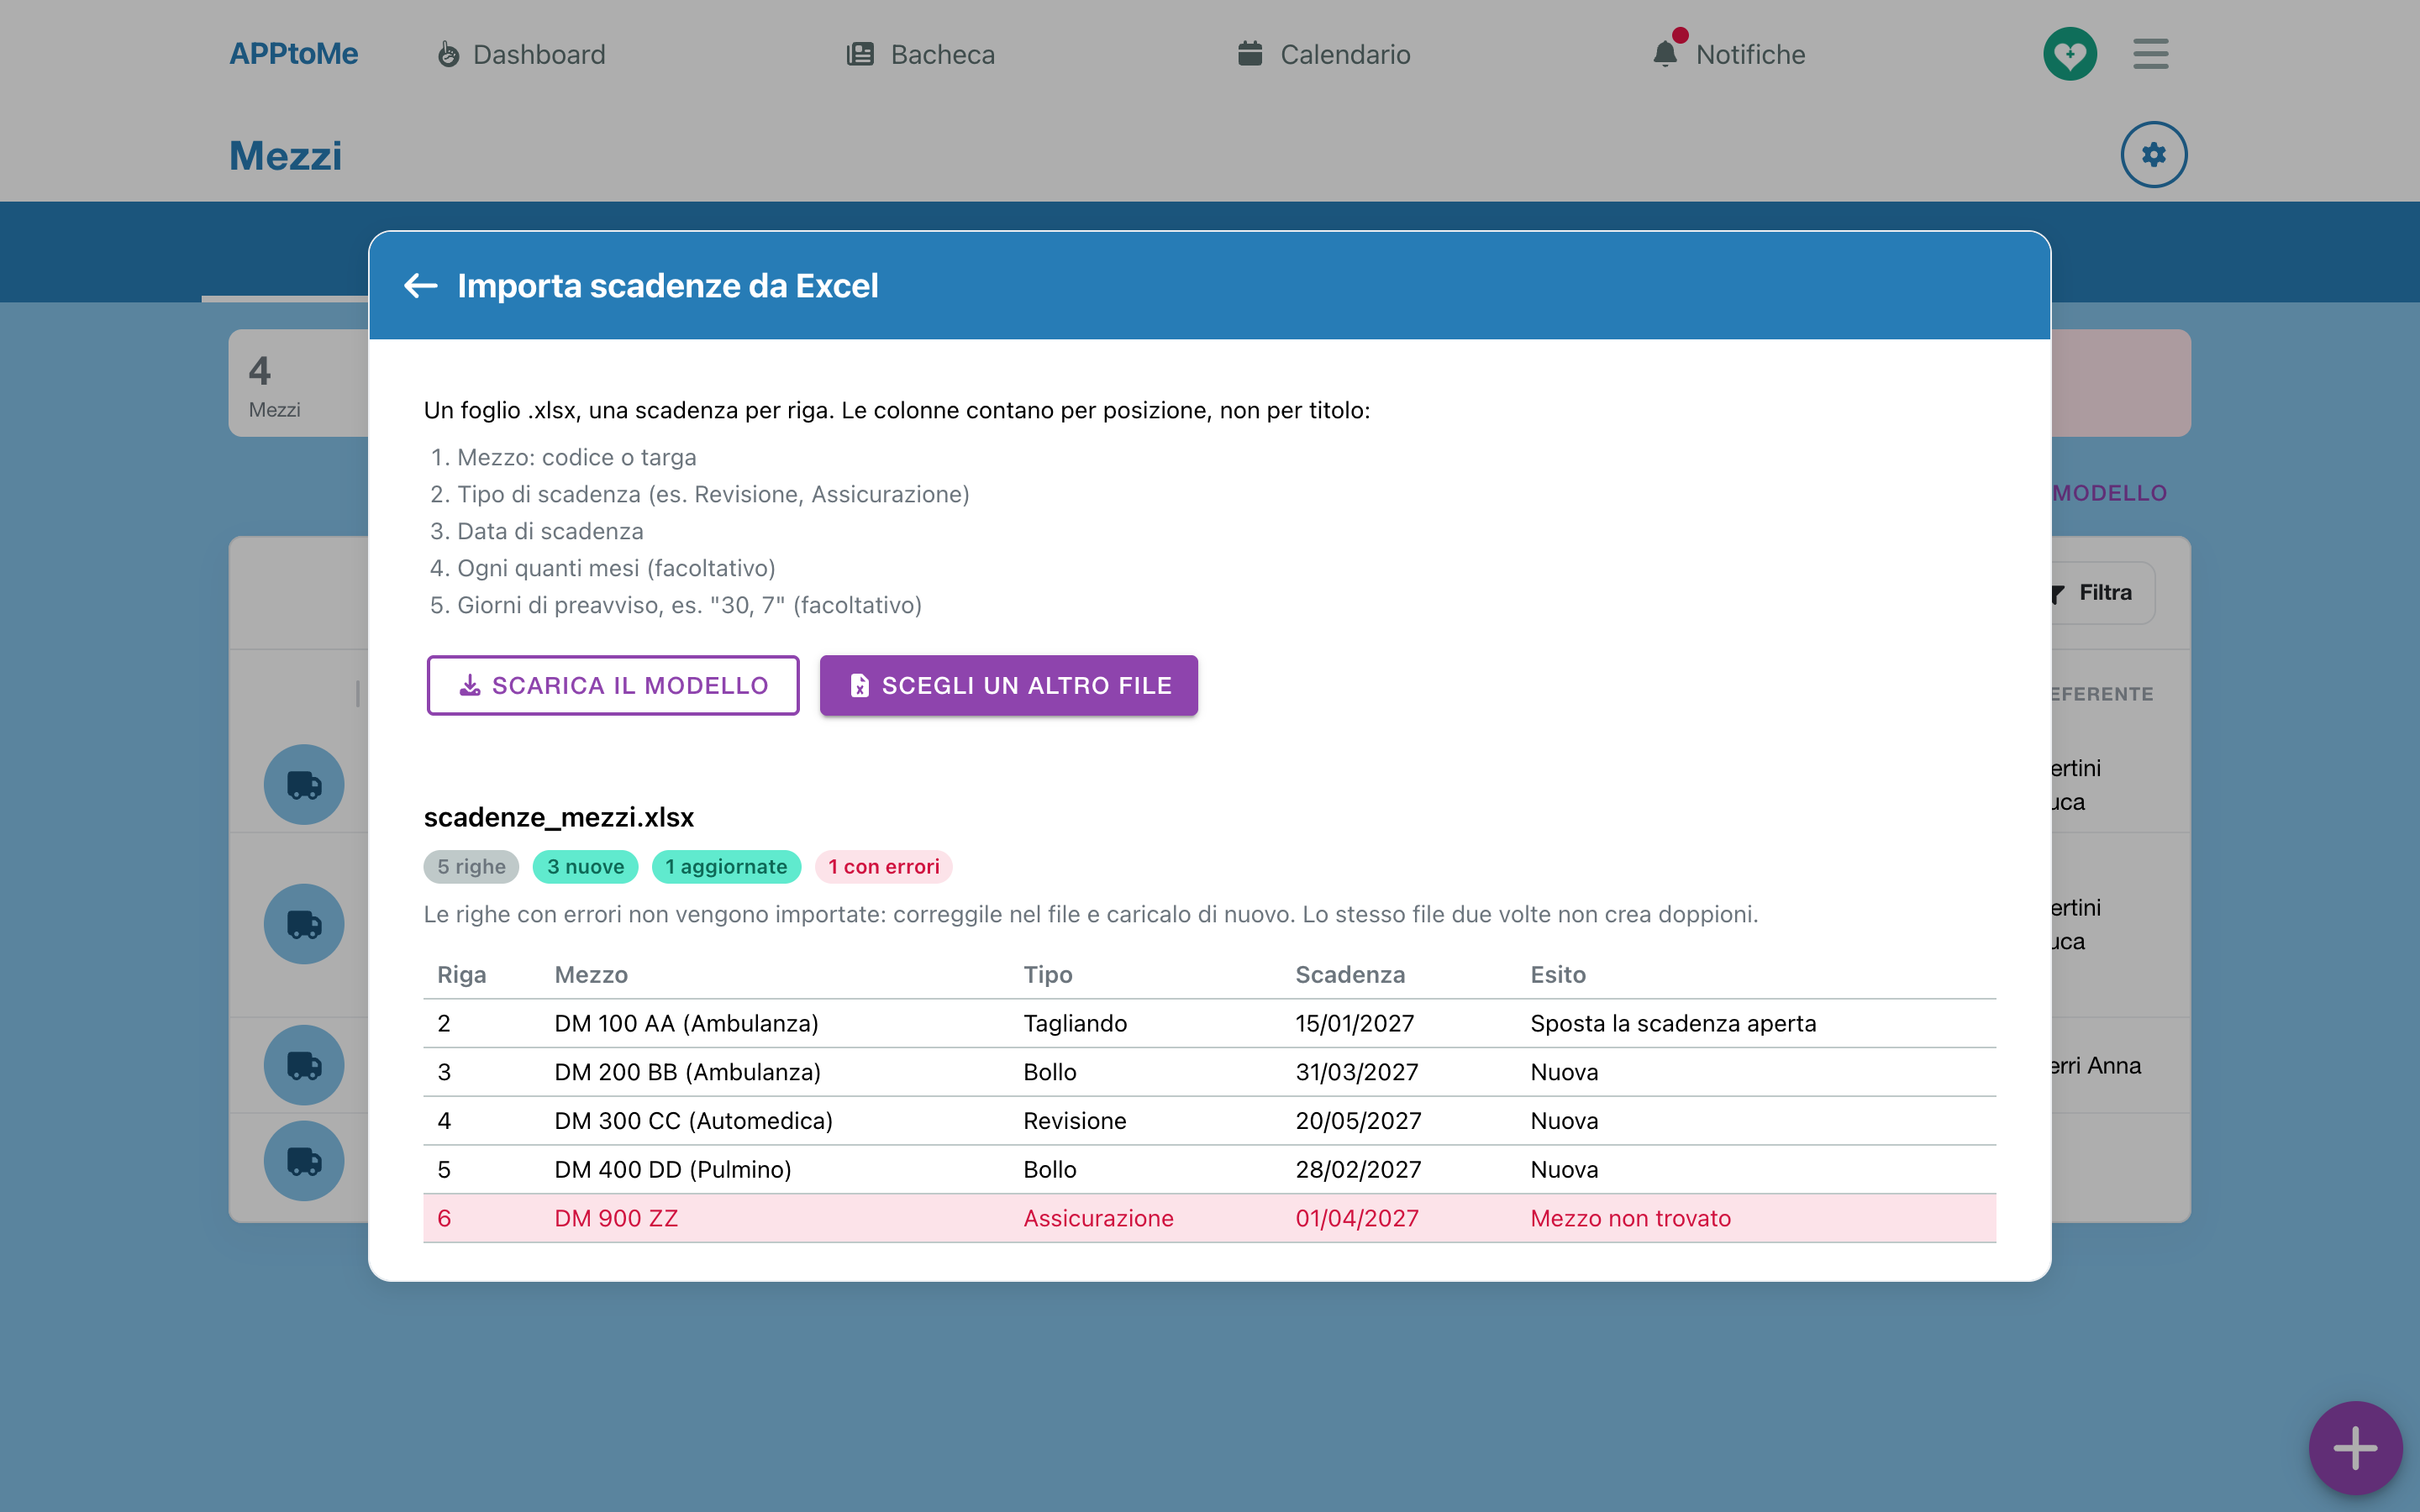Open the Dashboard menu item
The width and height of the screenshot is (2420, 1512).
click(522, 54)
